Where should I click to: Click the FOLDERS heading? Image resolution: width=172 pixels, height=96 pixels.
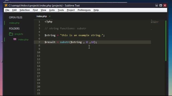pyautogui.click(x=14, y=29)
